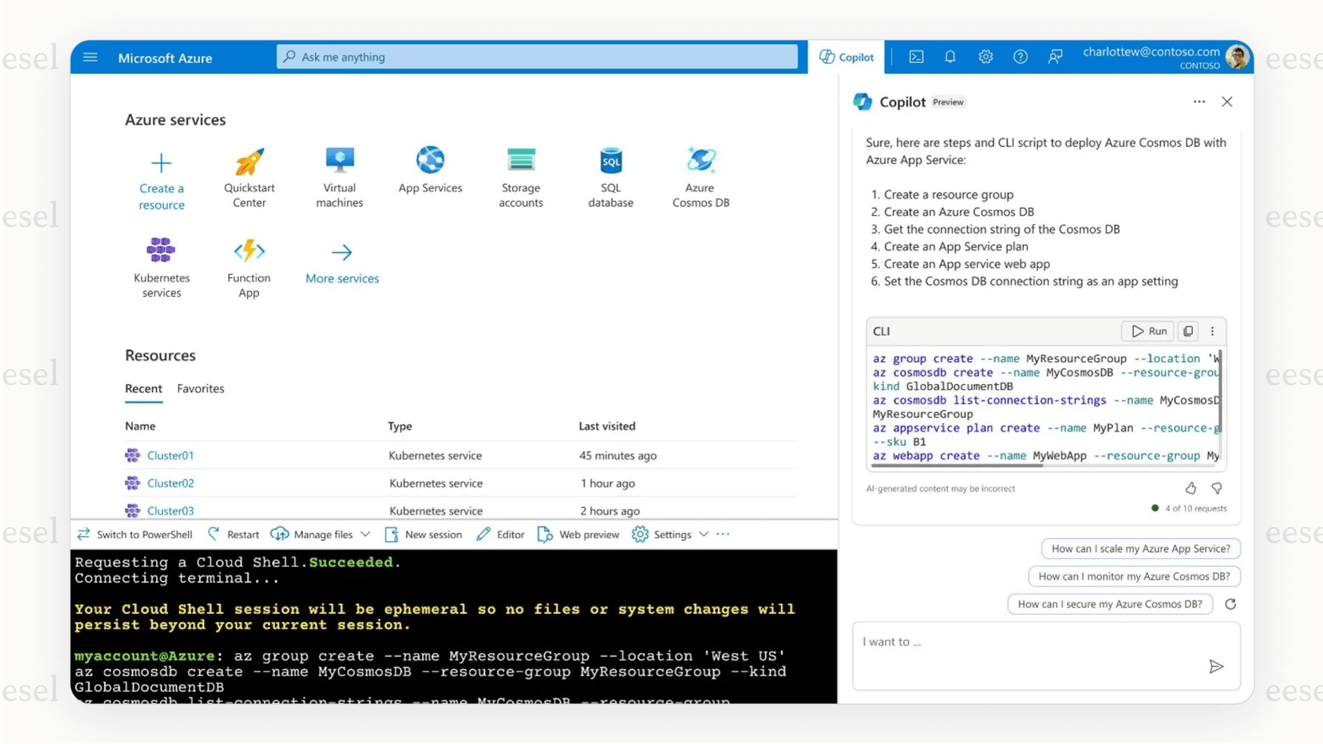Switch to the Favorites tab
This screenshot has width=1323, height=744.
(x=200, y=388)
